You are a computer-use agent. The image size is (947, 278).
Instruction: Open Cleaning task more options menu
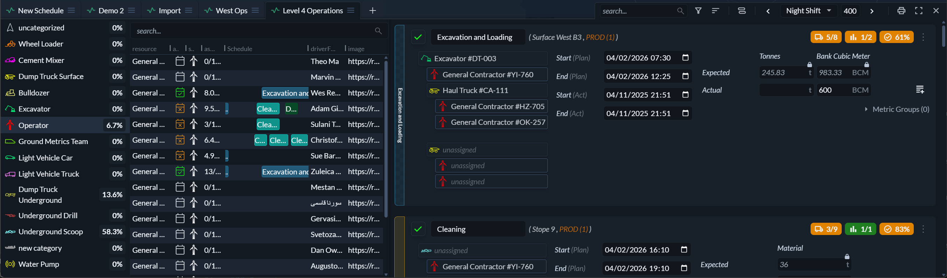923,229
